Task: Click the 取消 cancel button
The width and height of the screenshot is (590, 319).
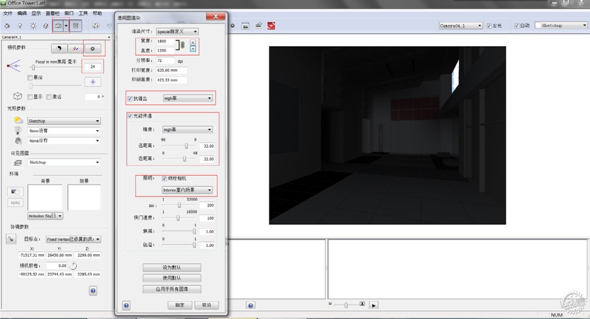Action: pyautogui.click(x=206, y=305)
